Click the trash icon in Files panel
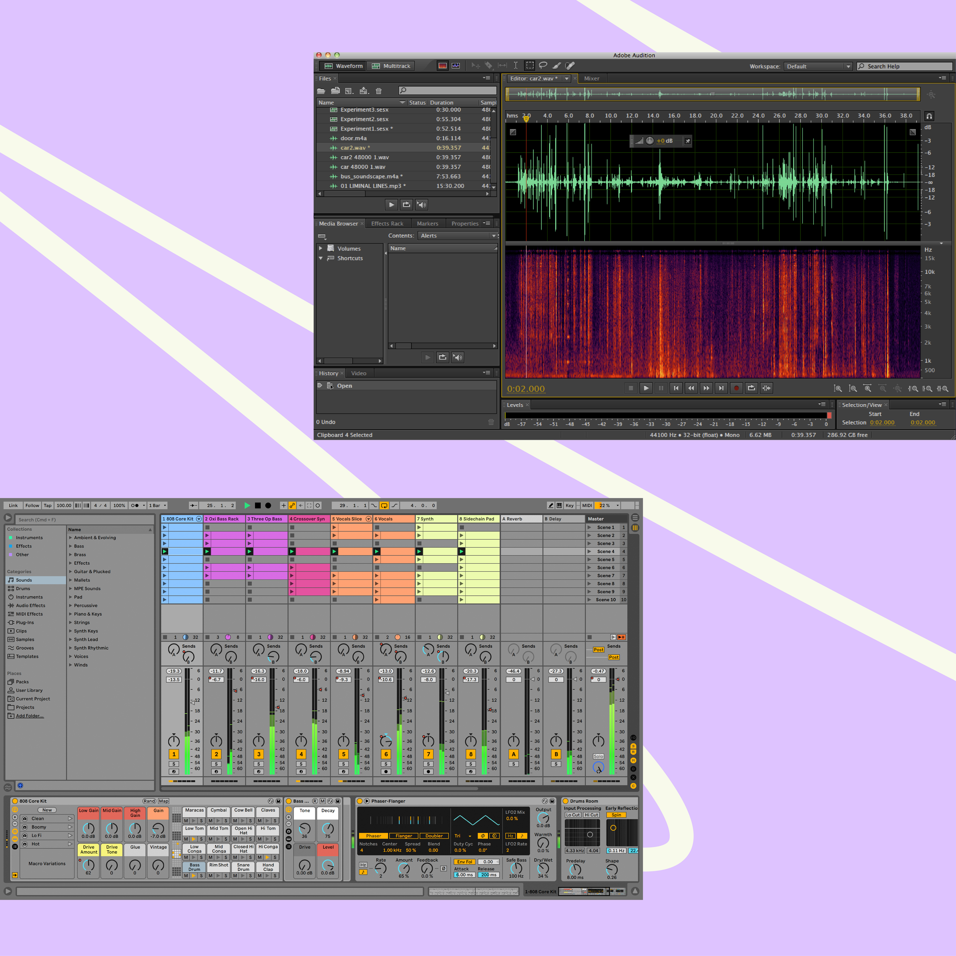956x956 pixels. (x=379, y=91)
